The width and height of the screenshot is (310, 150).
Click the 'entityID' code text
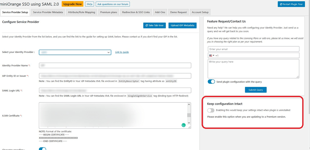171,81
